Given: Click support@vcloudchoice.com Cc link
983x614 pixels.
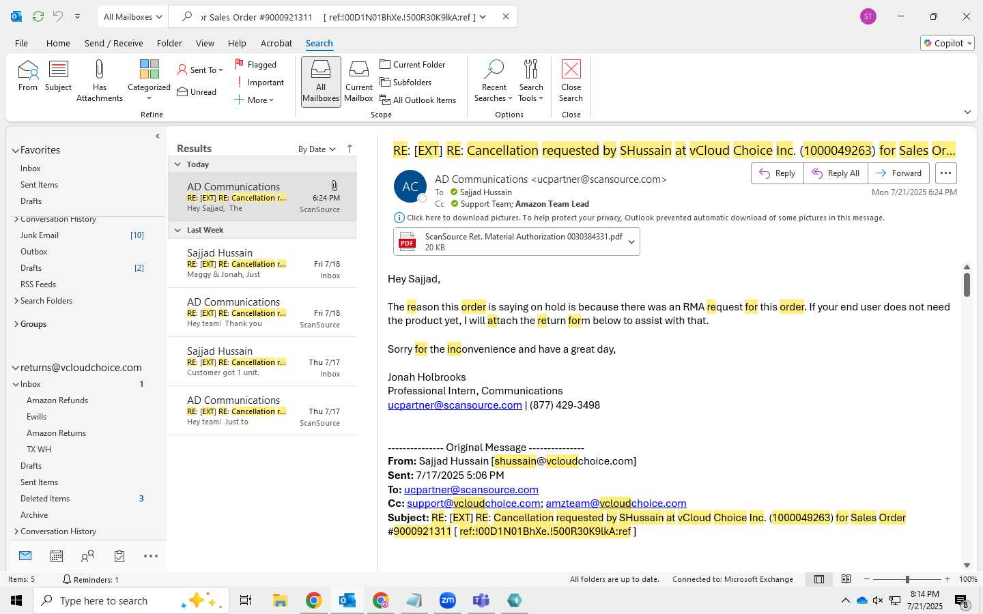Looking at the screenshot, I should click(474, 503).
